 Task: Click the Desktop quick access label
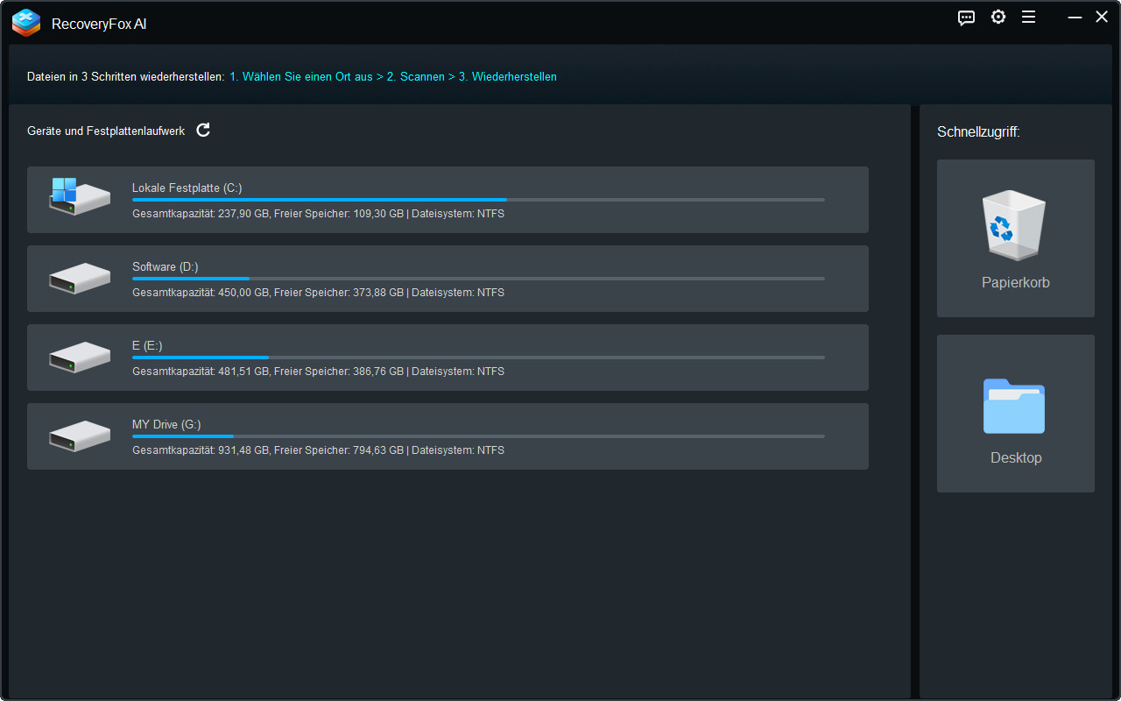click(1016, 457)
